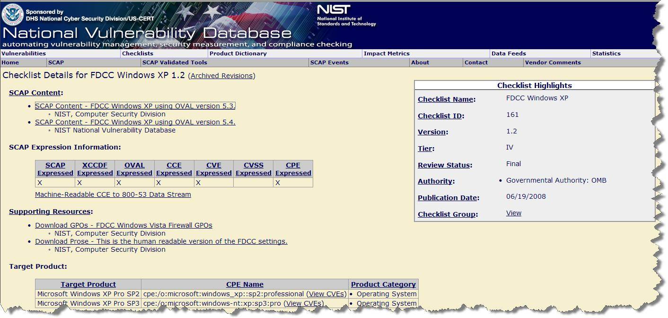668x318 pixels.
Task: Select the SCAP item in the second navigation row
Action: pyautogui.click(x=56, y=62)
